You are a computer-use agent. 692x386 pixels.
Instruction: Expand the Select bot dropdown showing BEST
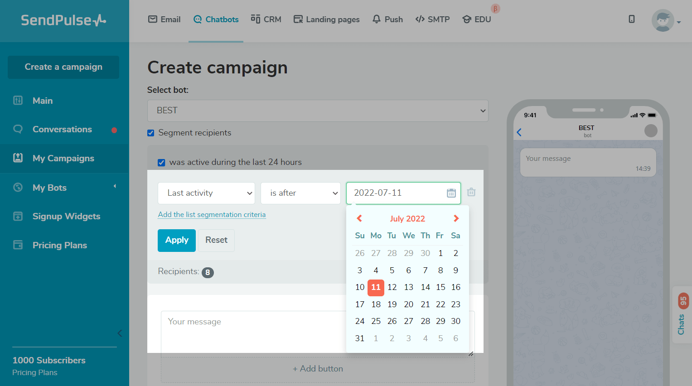(x=317, y=111)
